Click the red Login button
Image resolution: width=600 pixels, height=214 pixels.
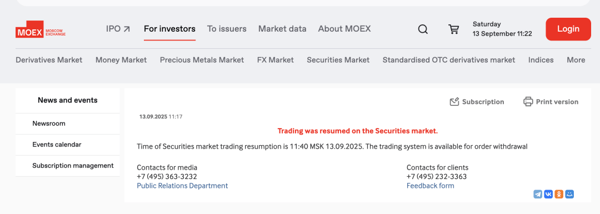click(x=568, y=29)
